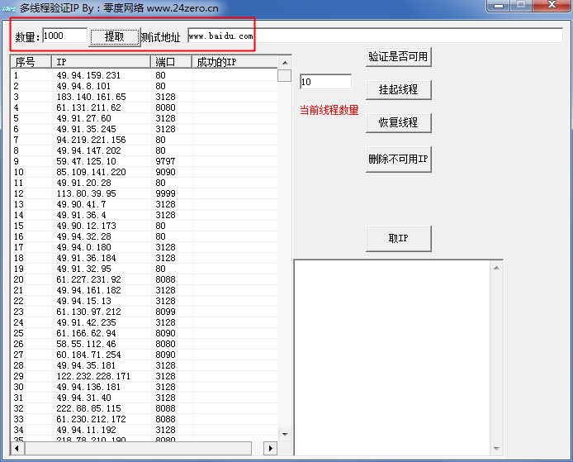The image size is (573, 462).
Task: Select the row with IP 49.91.20.28
Action: click(x=144, y=183)
